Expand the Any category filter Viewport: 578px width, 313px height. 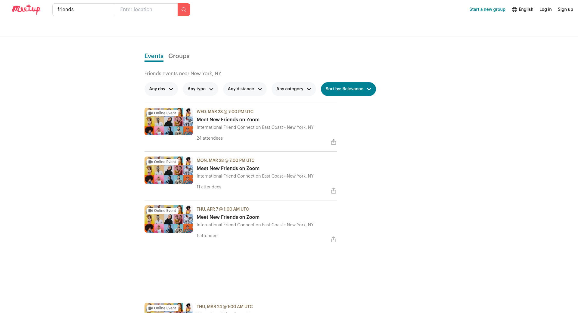pos(293,89)
